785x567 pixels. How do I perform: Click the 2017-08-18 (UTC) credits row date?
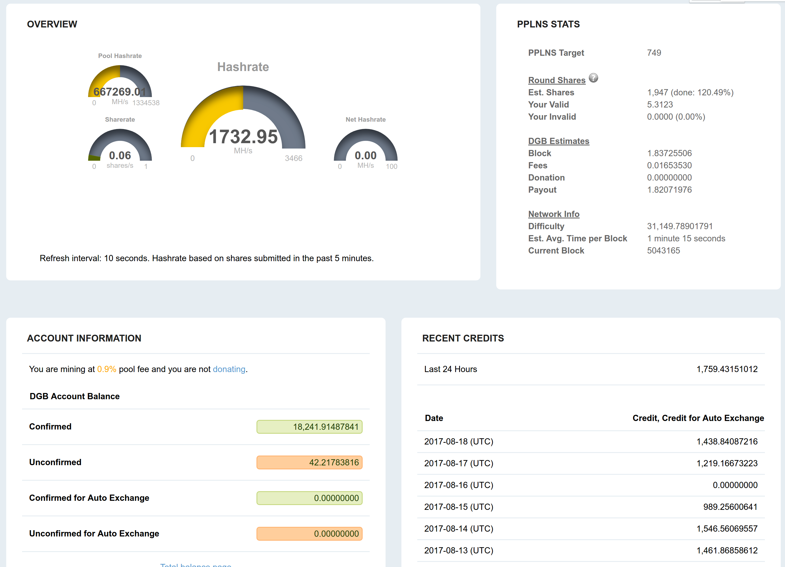(x=459, y=441)
